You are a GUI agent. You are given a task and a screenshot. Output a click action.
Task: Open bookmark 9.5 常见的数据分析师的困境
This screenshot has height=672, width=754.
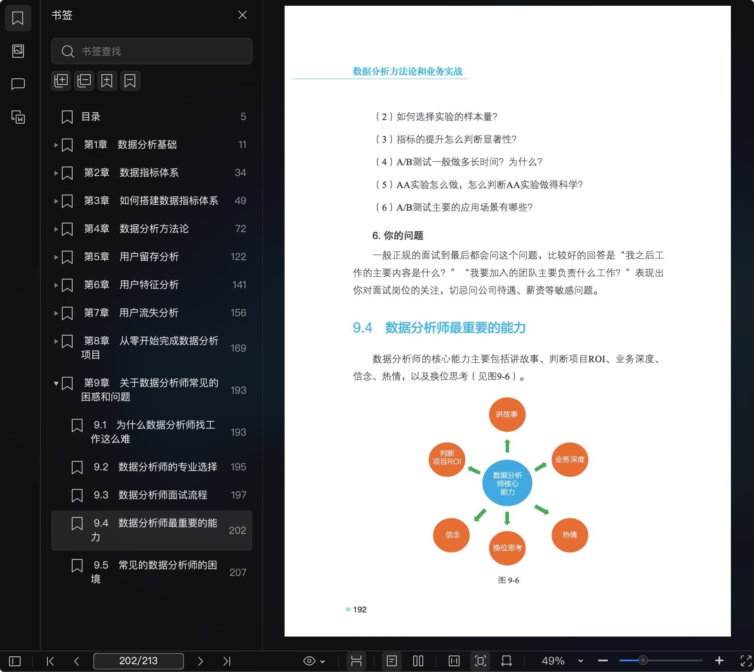[152, 572]
